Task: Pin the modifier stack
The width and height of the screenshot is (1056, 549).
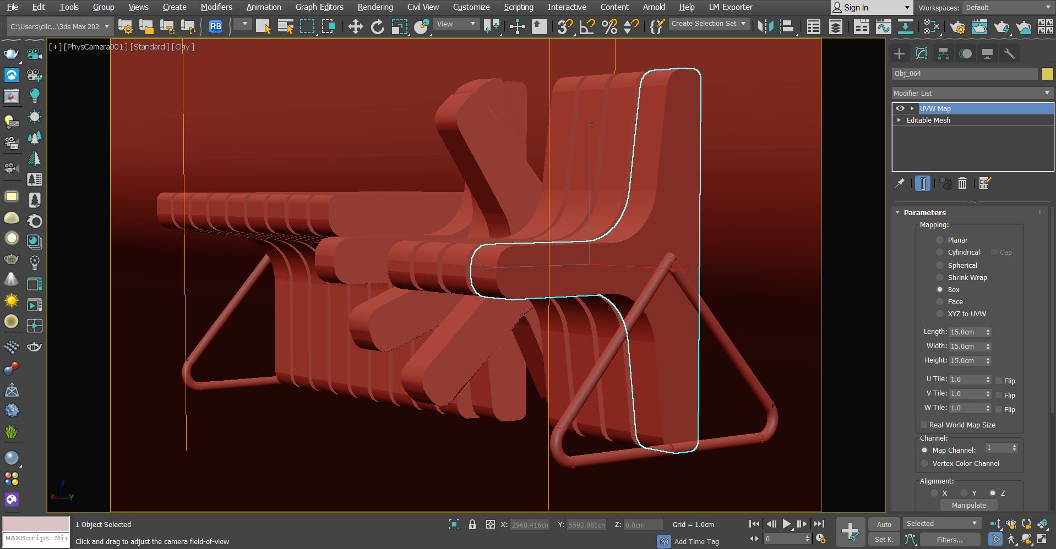Action: point(900,183)
